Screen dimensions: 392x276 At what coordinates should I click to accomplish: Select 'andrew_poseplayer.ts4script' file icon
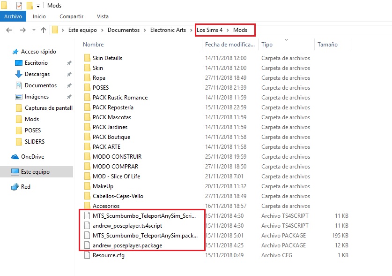coord(87,226)
